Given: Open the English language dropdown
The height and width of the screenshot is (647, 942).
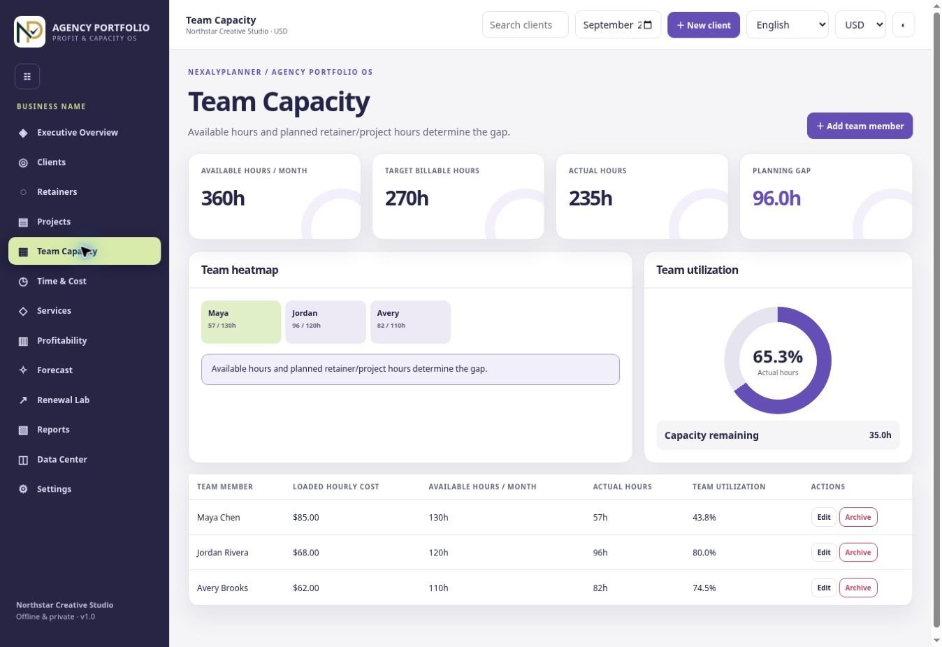Looking at the screenshot, I should (x=788, y=25).
